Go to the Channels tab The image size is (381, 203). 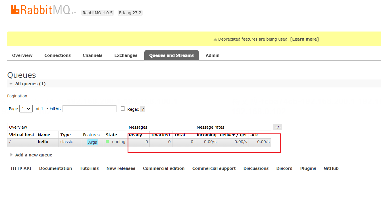(92, 55)
